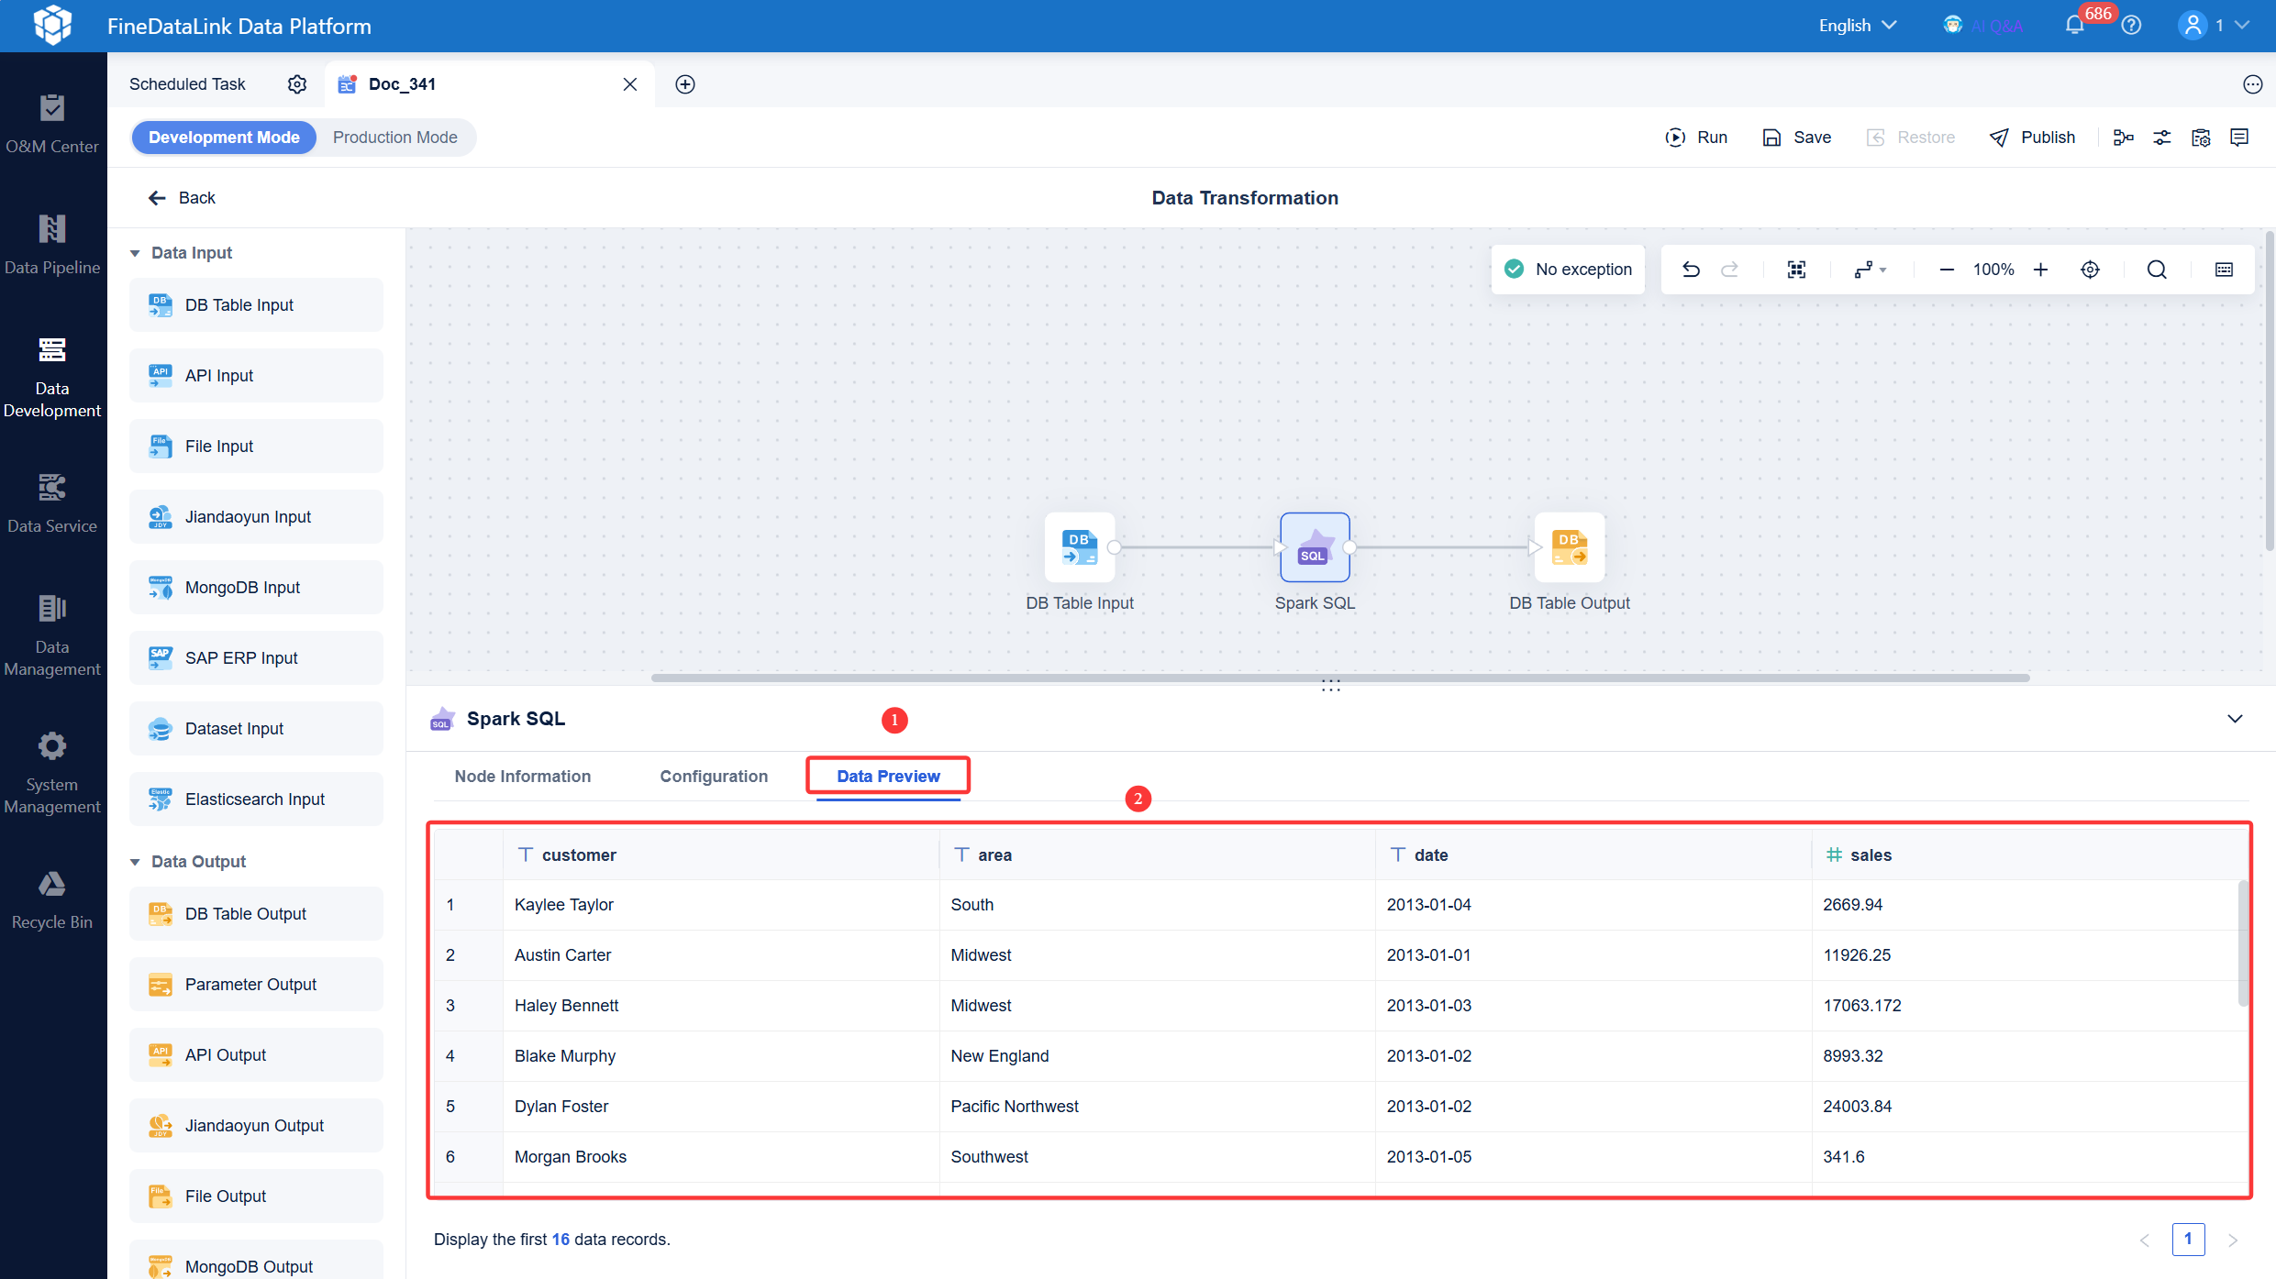
Task: Select the Doc_341 tab
Action: (x=402, y=84)
